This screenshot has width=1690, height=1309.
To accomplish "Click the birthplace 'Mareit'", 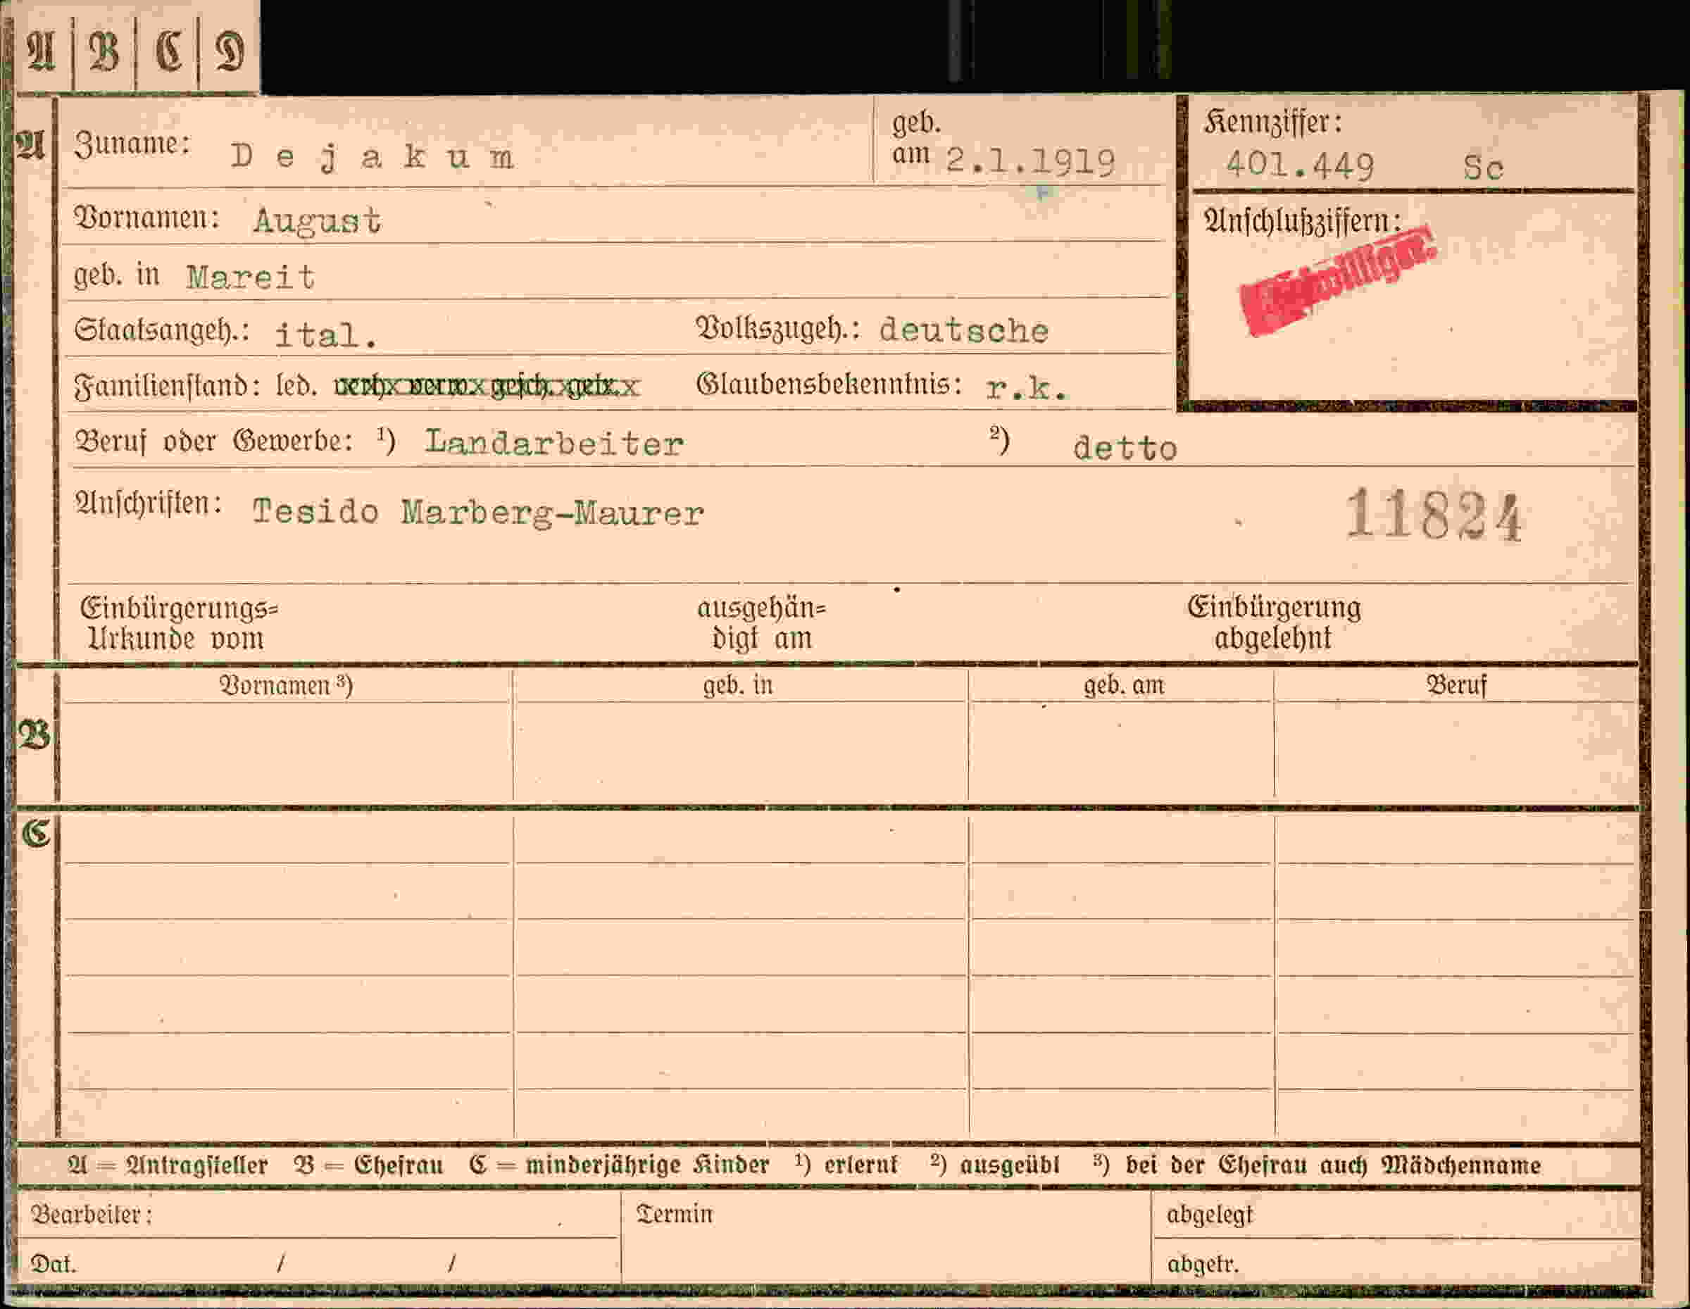I will click(x=251, y=277).
